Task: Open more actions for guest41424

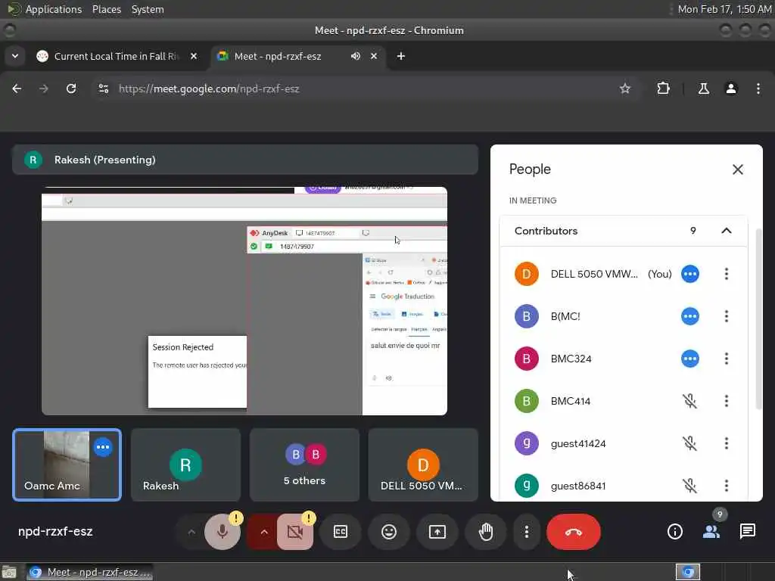Action: point(726,443)
